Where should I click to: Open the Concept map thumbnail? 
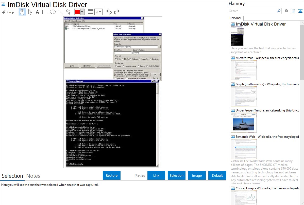[x=244, y=198]
